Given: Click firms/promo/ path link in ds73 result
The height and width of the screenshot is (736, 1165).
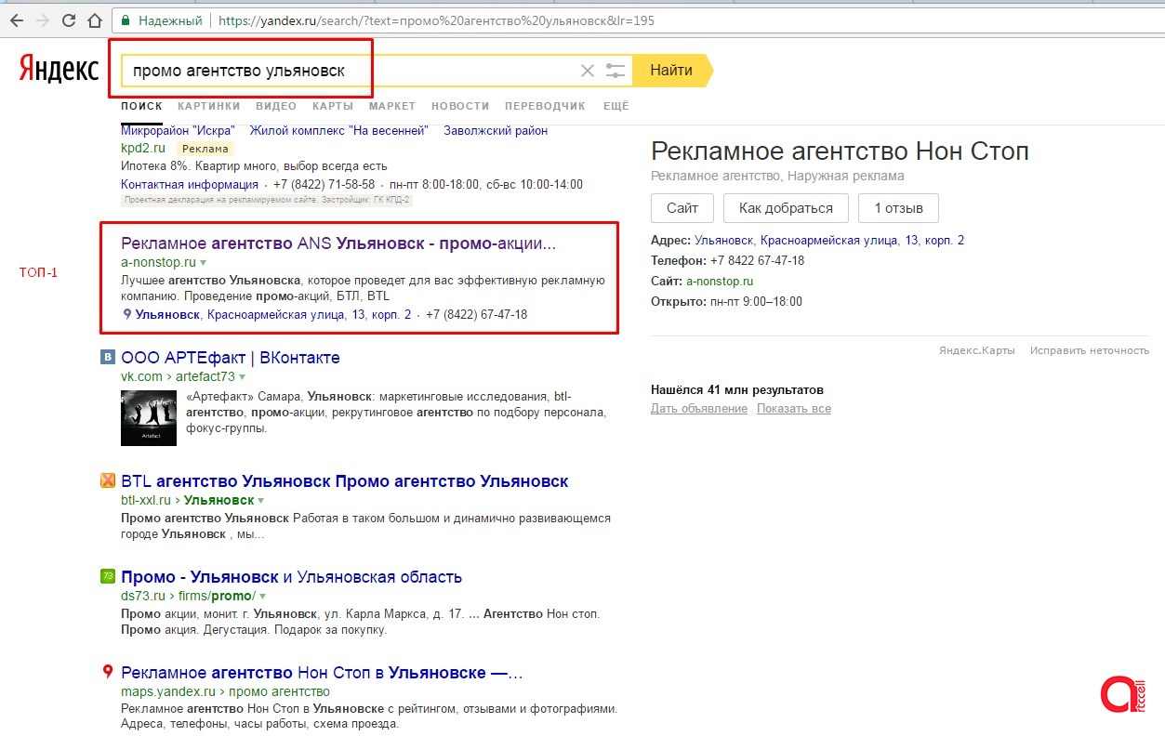Looking at the screenshot, I should pyautogui.click(x=218, y=597).
